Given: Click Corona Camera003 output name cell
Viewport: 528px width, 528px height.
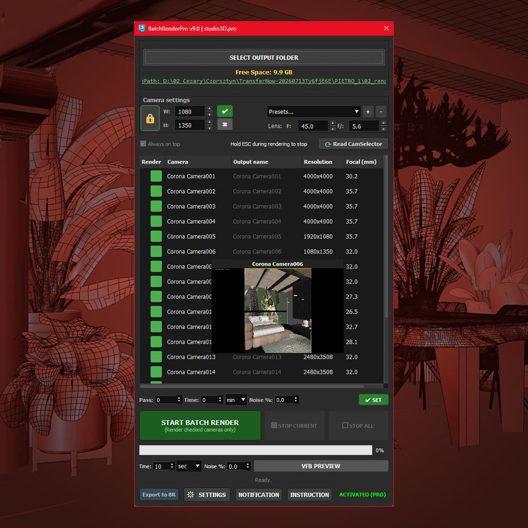Looking at the screenshot, I should click(x=257, y=206).
